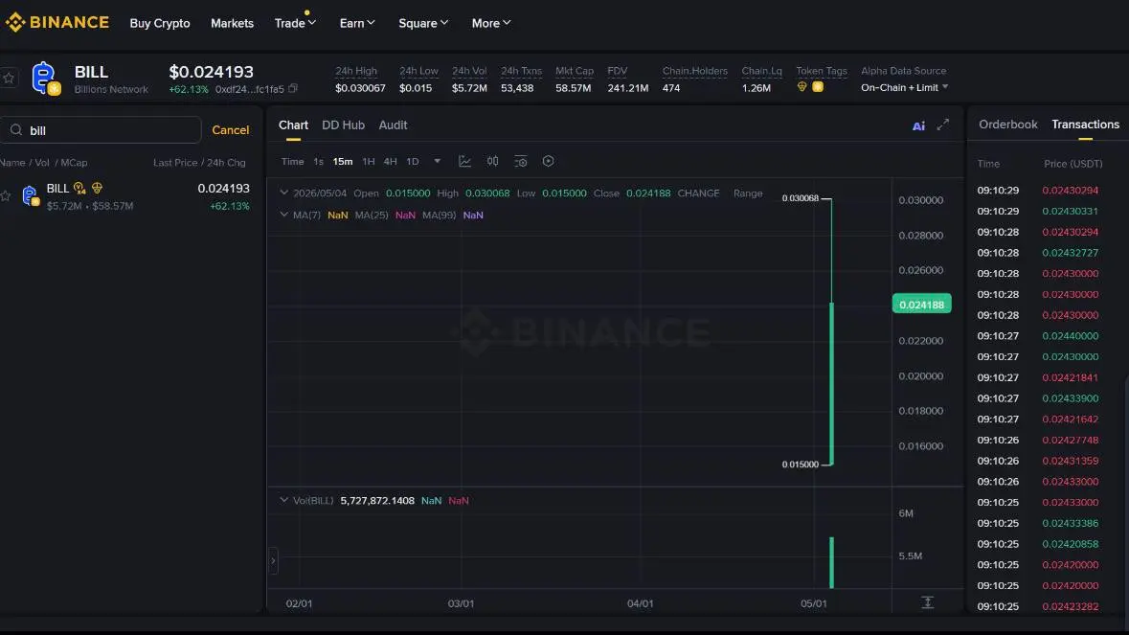The height and width of the screenshot is (635, 1129).
Task: Select the 1D chart interval
Action: click(413, 161)
